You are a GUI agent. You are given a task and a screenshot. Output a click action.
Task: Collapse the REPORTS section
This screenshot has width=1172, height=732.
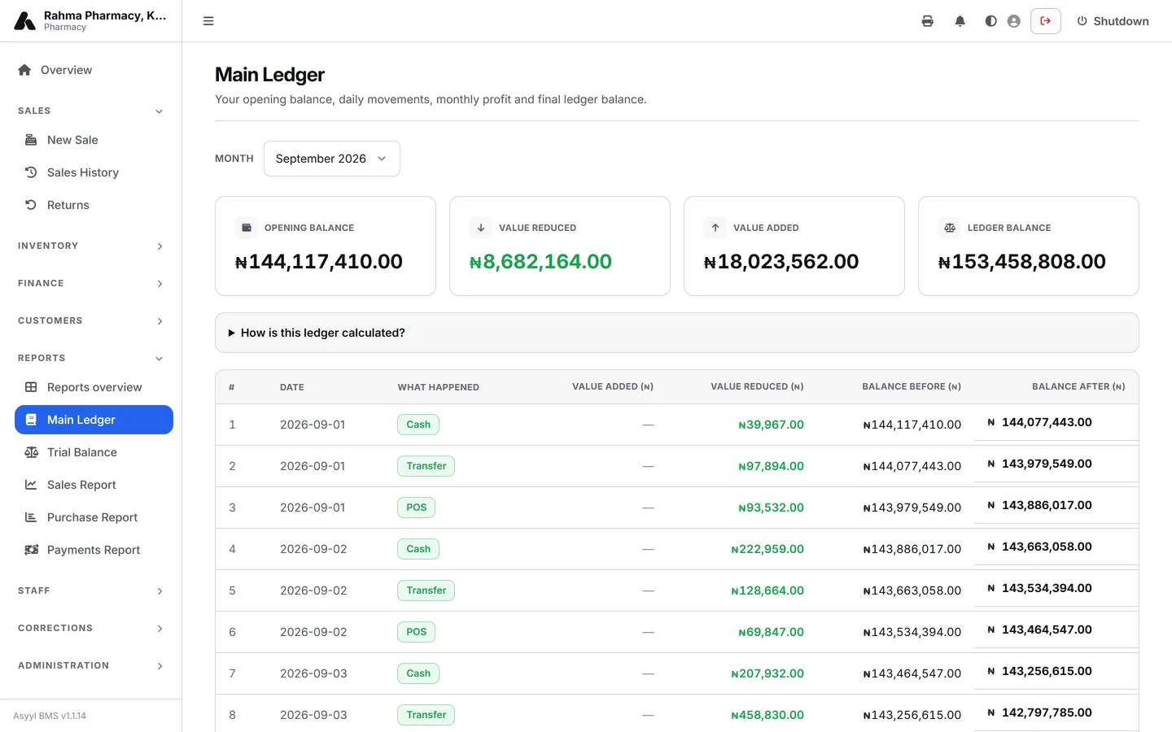(90, 358)
